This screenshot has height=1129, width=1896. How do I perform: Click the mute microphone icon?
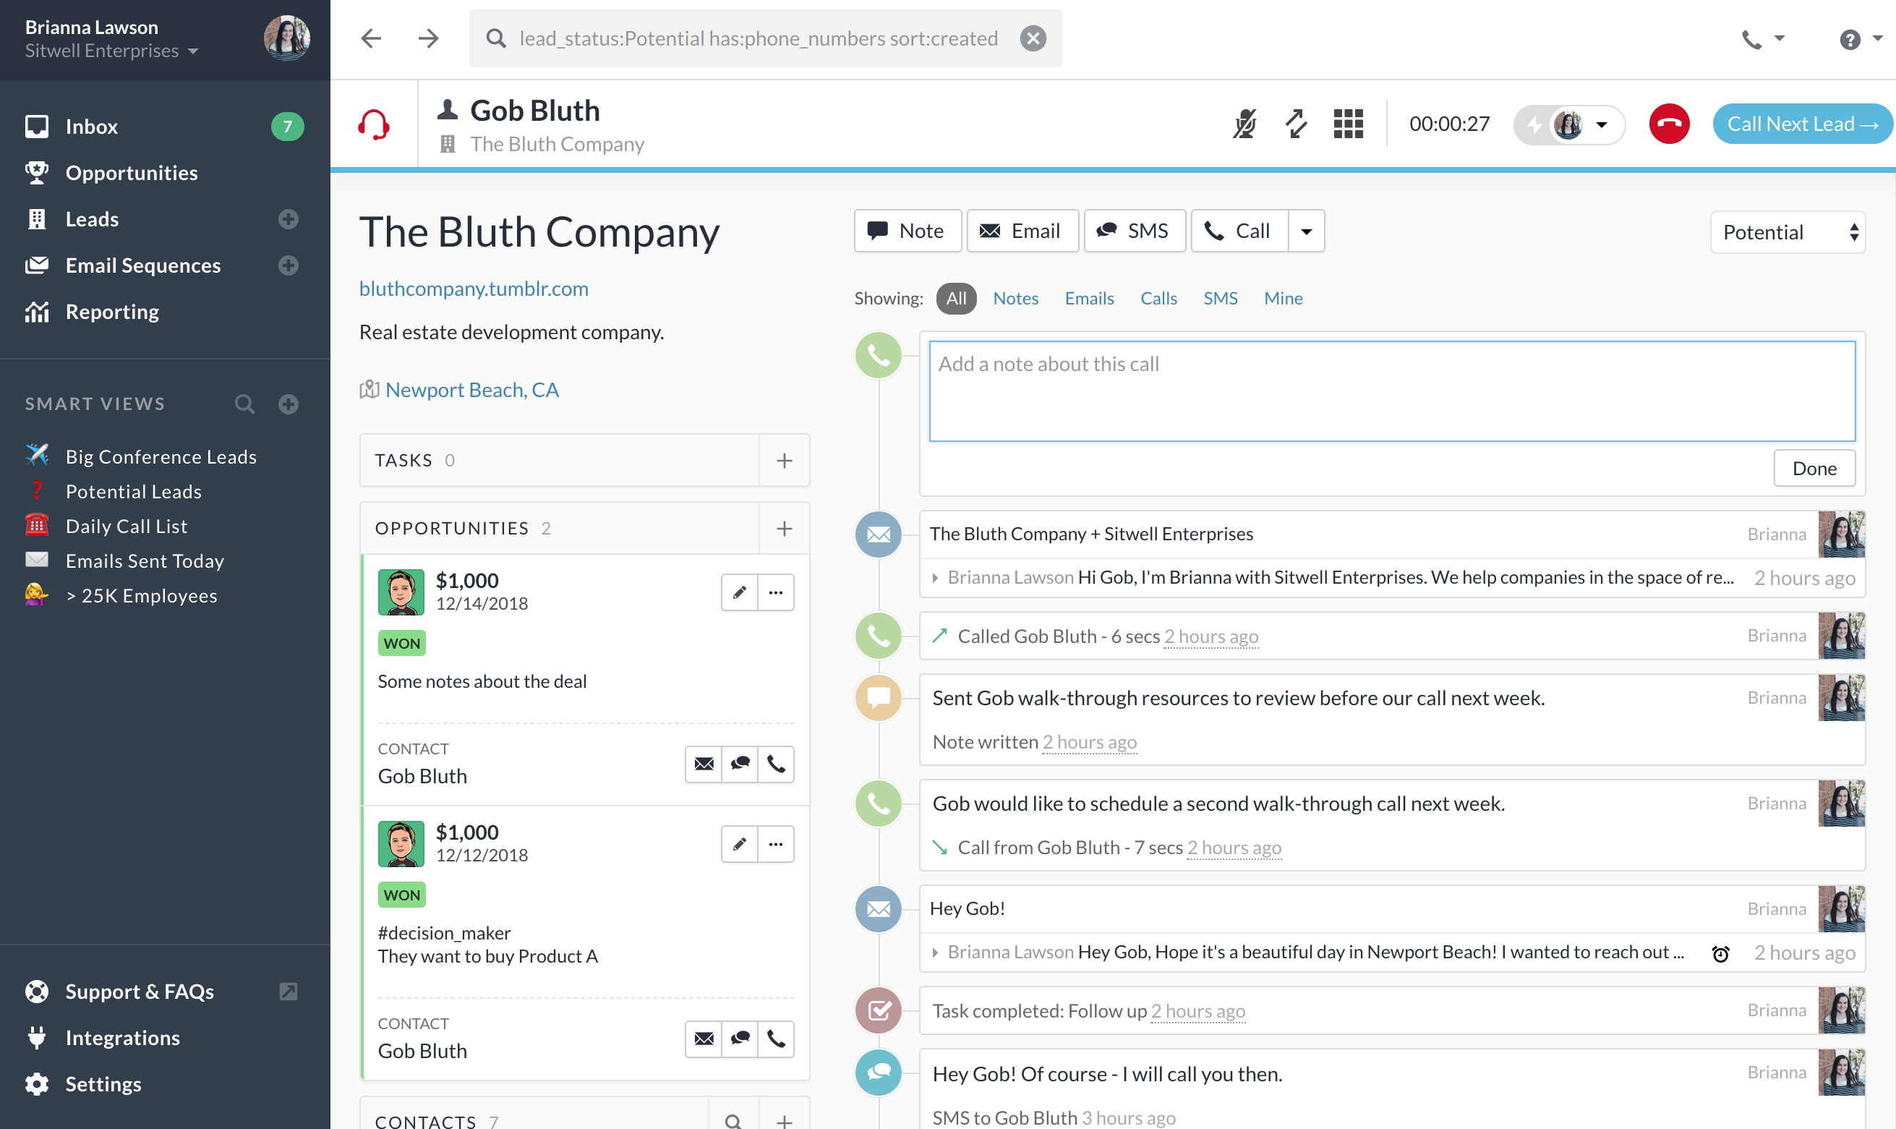pyautogui.click(x=1244, y=124)
